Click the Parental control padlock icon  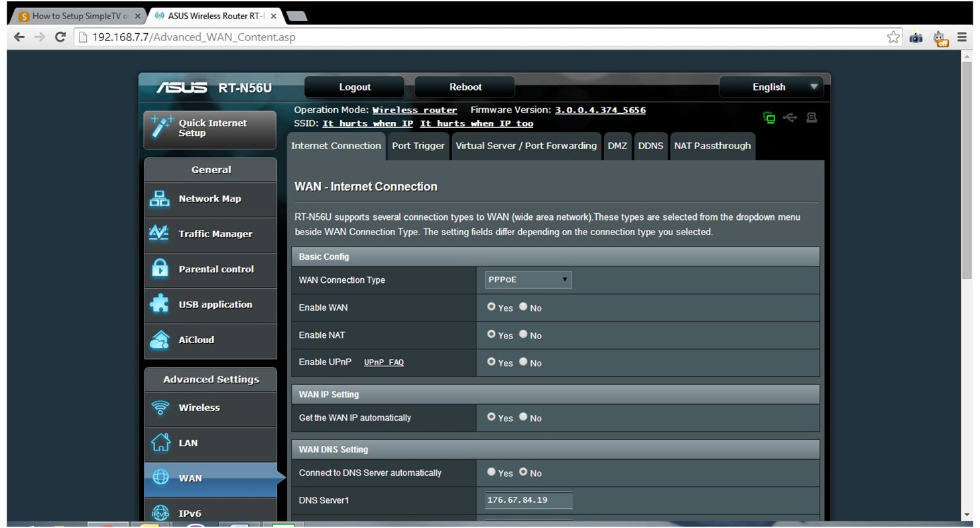click(160, 269)
